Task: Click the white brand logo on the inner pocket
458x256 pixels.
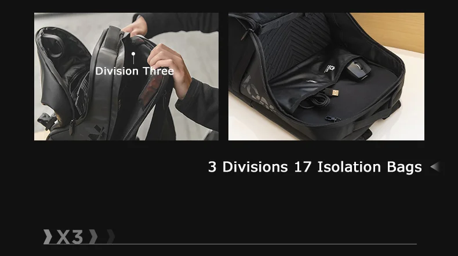Action: point(329,69)
